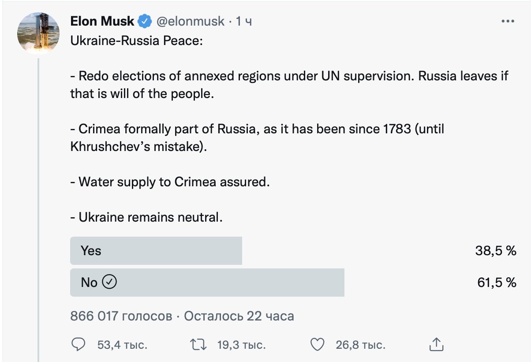
Task: Select the No poll option
Action: [207, 283]
